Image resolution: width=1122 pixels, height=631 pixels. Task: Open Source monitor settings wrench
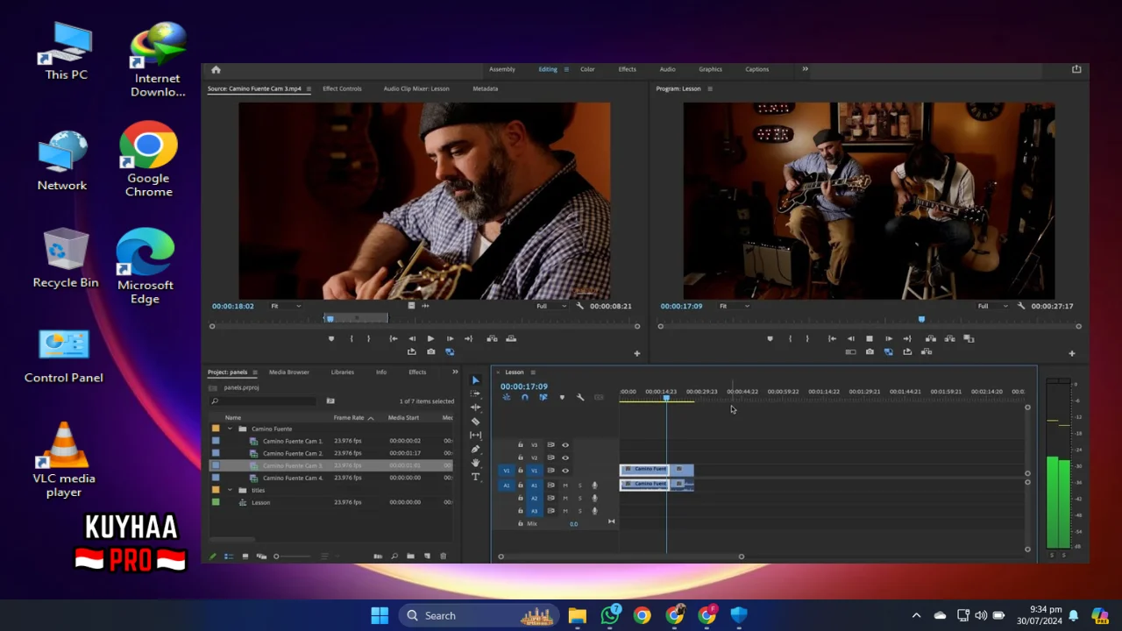(579, 306)
